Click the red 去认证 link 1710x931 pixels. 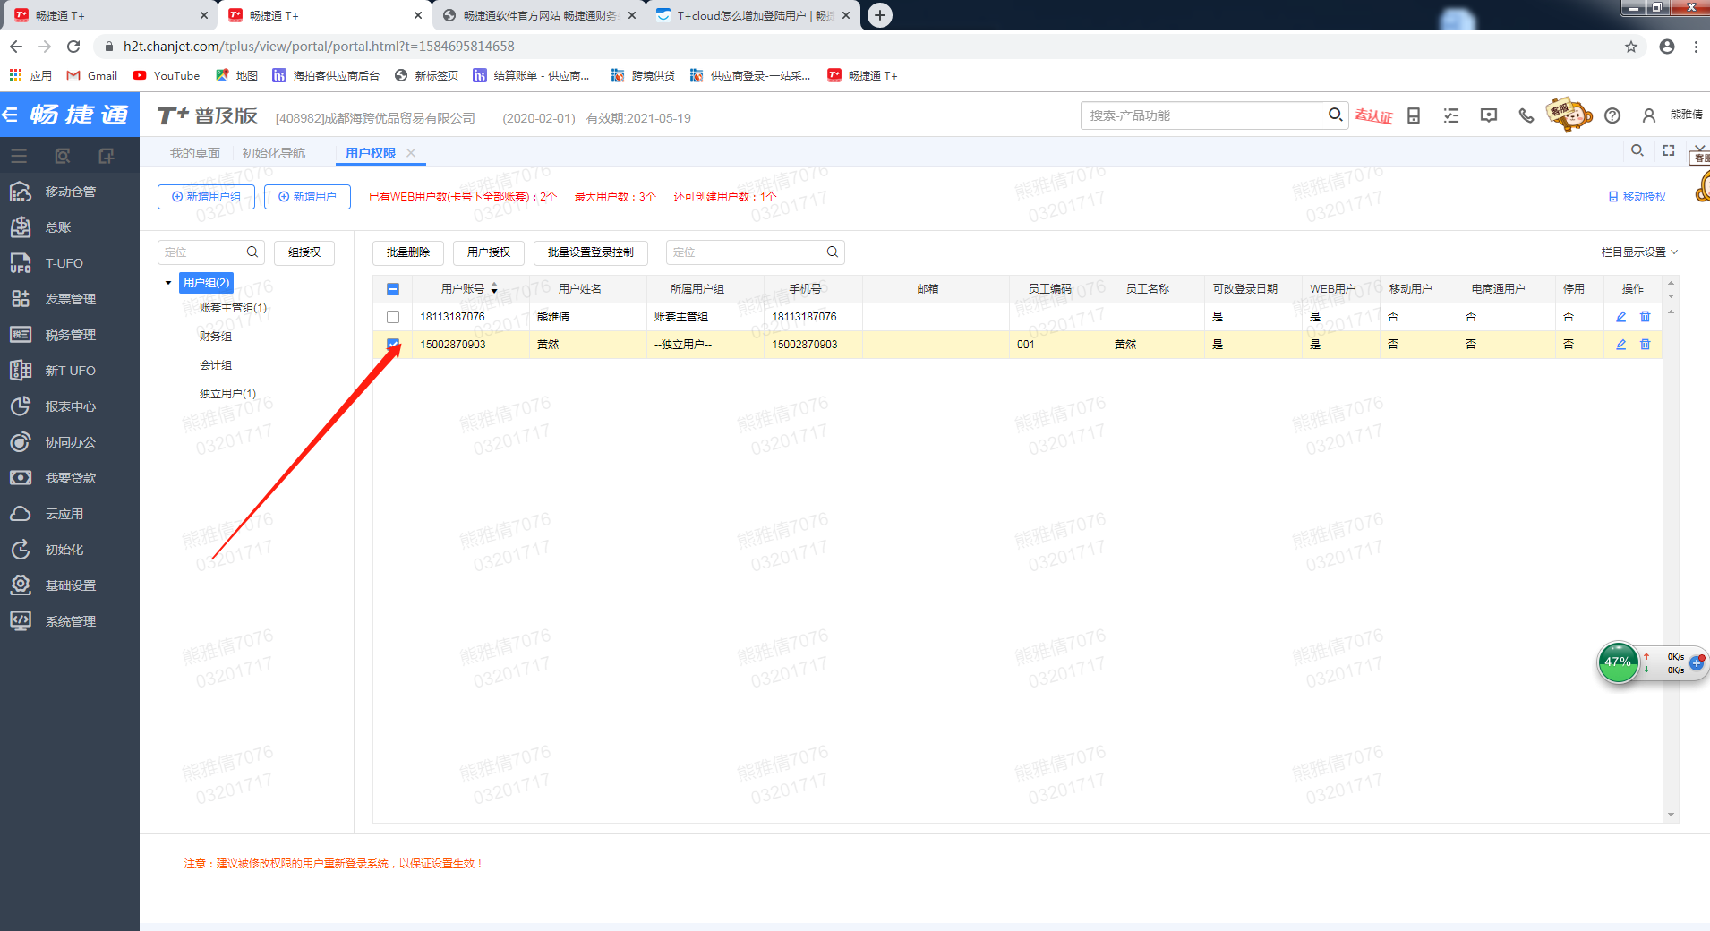pos(1373,115)
